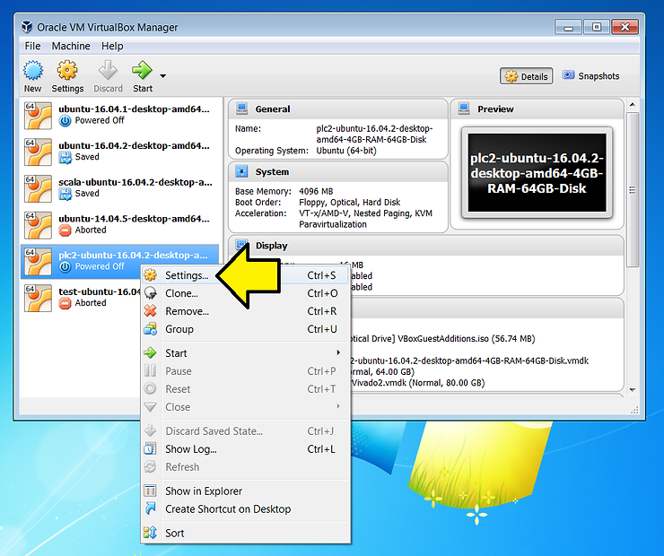
Task: Click the Preview section monitor icon
Action: coord(464,109)
